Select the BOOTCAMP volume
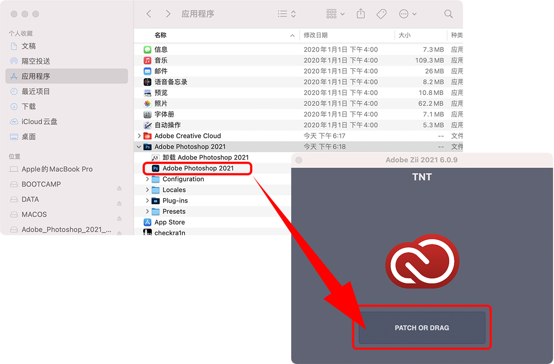 41,184
